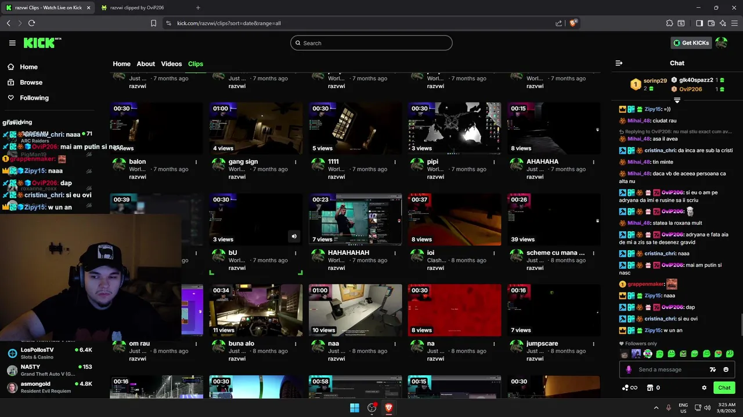Go back in browser history
The height and width of the screenshot is (417, 743).
tap(8, 23)
